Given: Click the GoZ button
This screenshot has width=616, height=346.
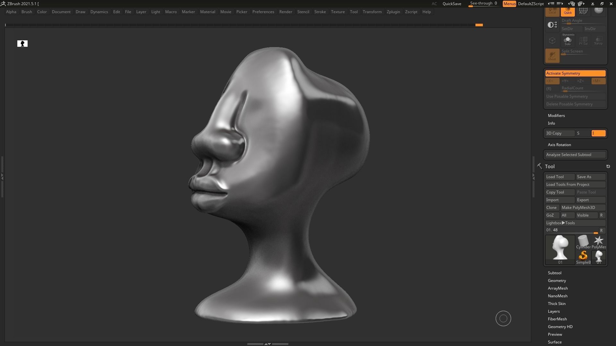Looking at the screenshot, I should point(552,215).
